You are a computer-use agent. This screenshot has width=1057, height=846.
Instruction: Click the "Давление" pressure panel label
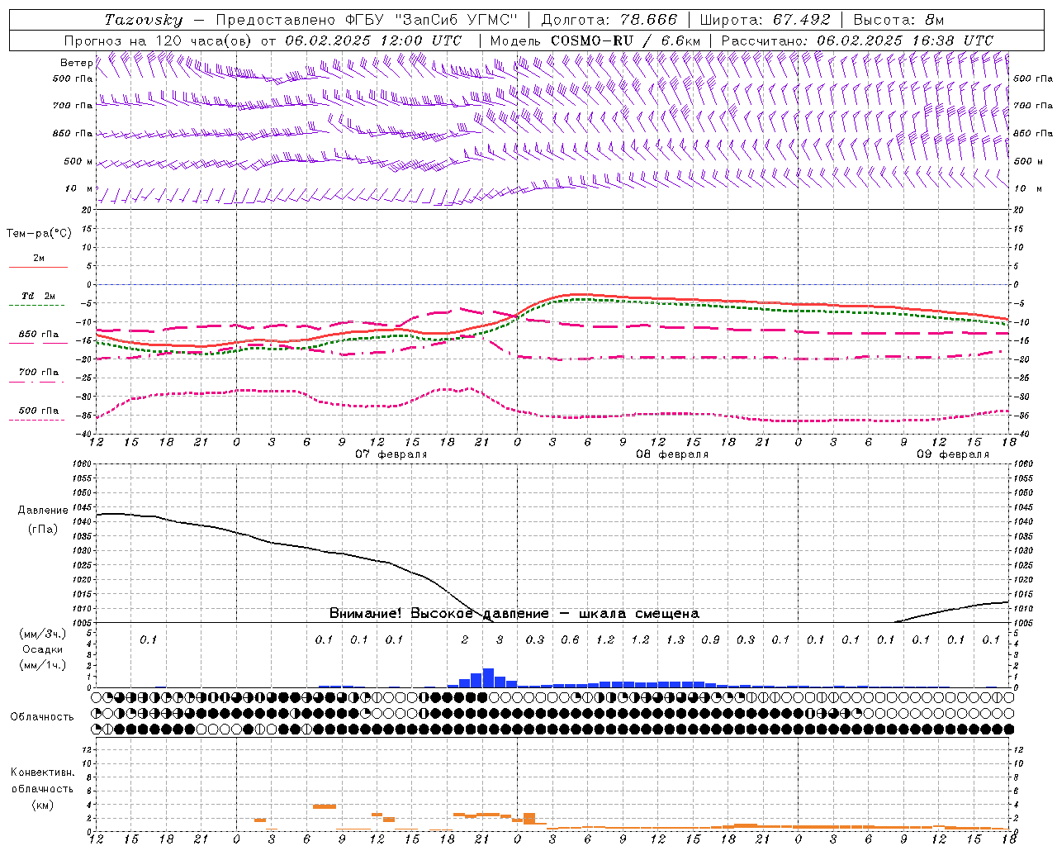tap(43, 511)
